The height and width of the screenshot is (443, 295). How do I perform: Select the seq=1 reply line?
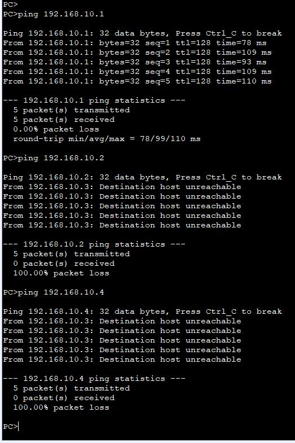135,43
